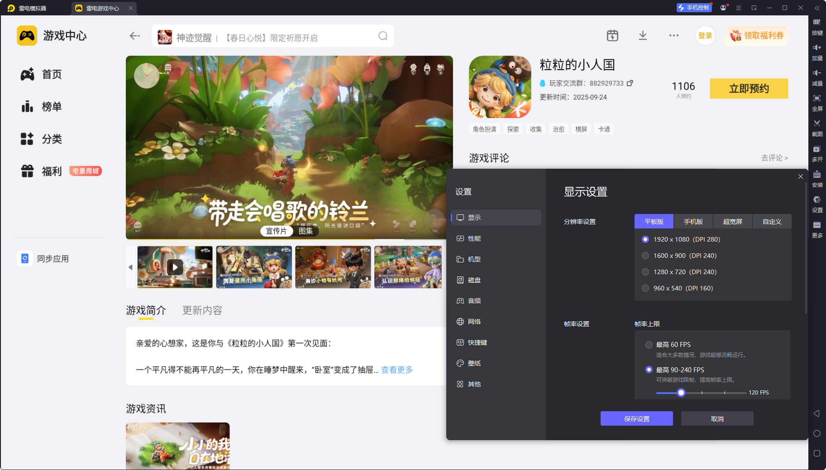Image resolution: width=826 pixels, height=470 pixels.
Task: Toggle 全屏 fullscreen mode in sidebar
Action: (817, 103)
